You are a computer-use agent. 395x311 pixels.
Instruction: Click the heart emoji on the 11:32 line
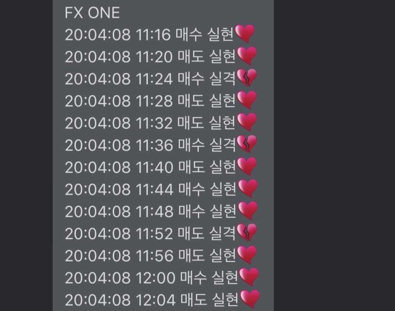(x=247, y=122)
